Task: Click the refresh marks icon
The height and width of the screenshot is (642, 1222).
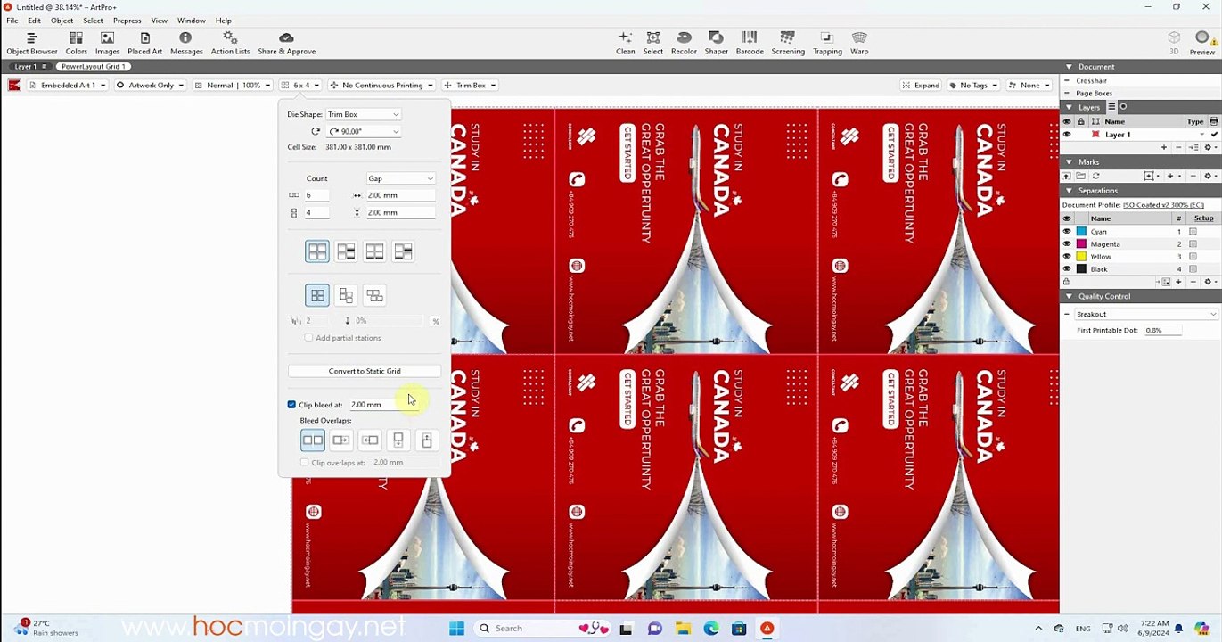Action: (x=1096, y=176)
